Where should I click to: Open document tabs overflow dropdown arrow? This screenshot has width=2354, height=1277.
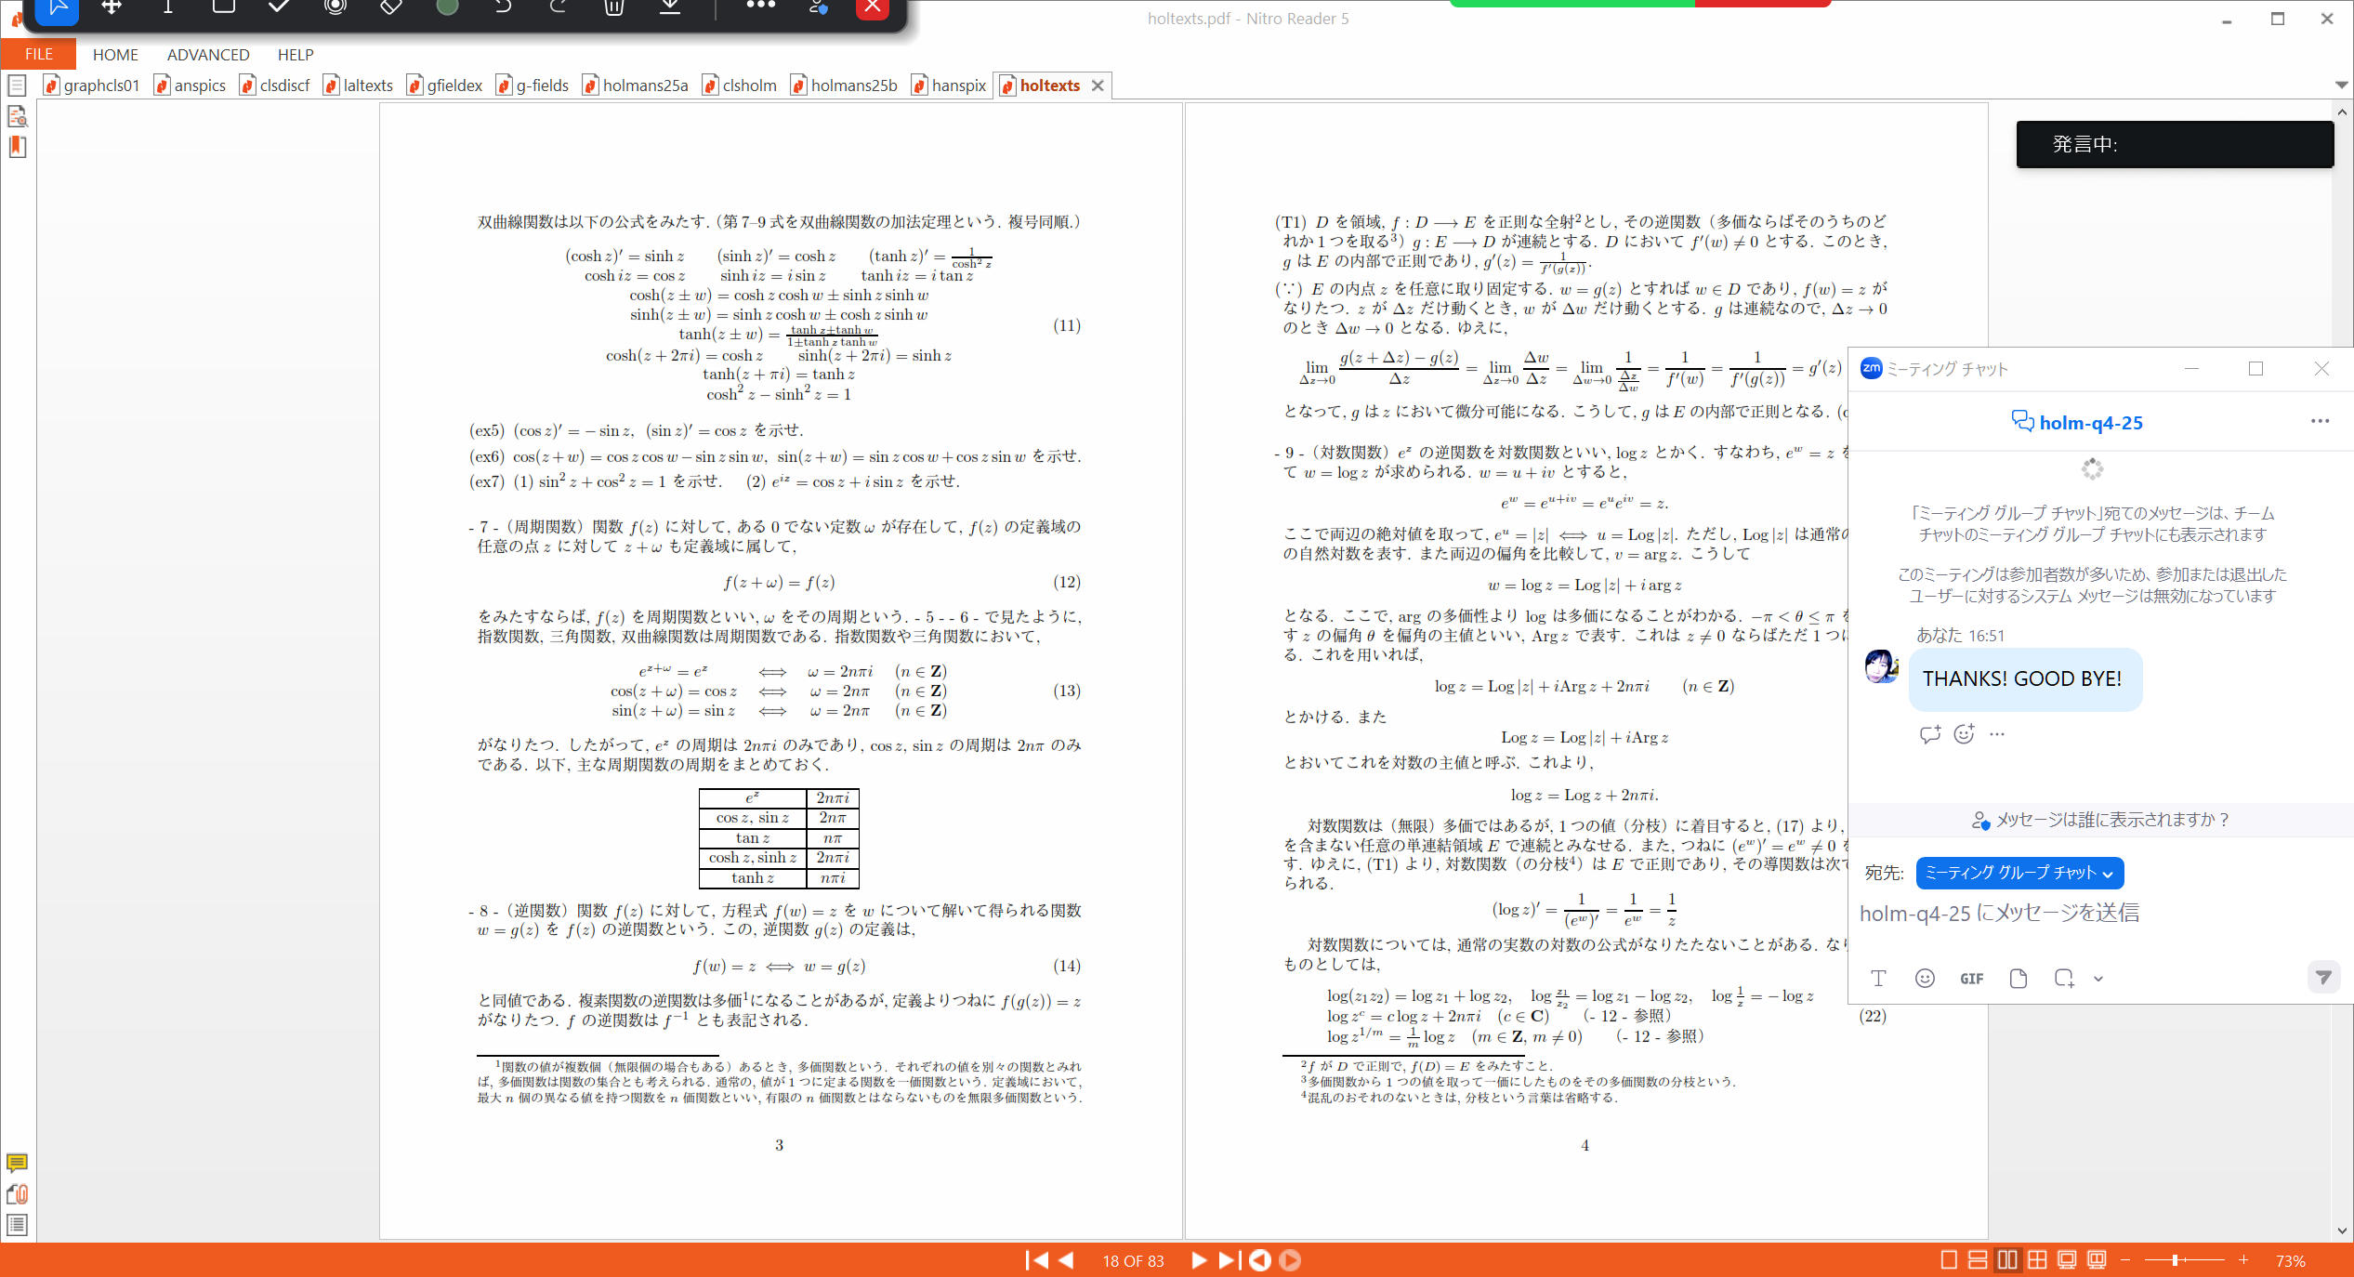[2341, 85]
